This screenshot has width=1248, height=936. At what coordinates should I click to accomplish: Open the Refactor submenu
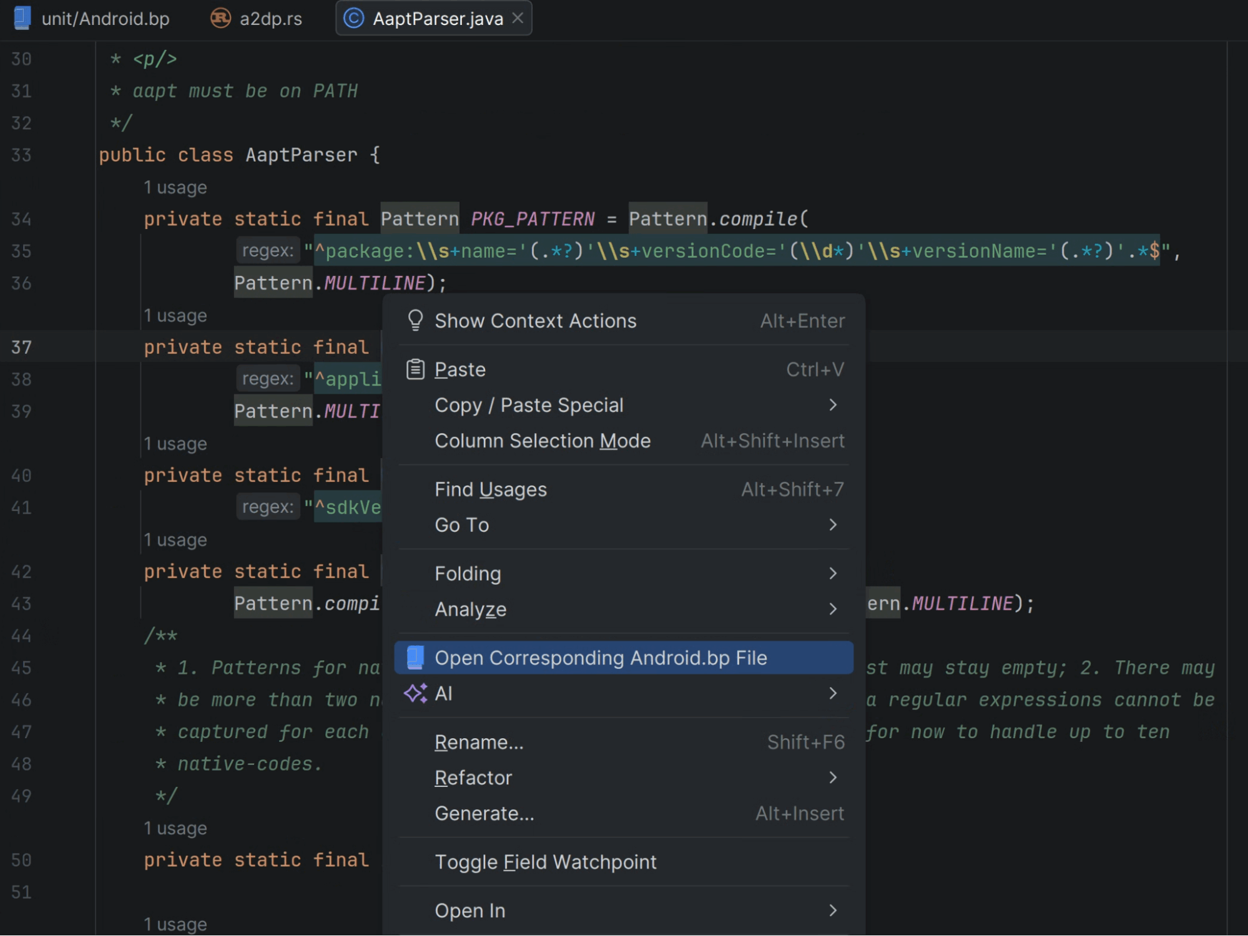coord(624,778)
